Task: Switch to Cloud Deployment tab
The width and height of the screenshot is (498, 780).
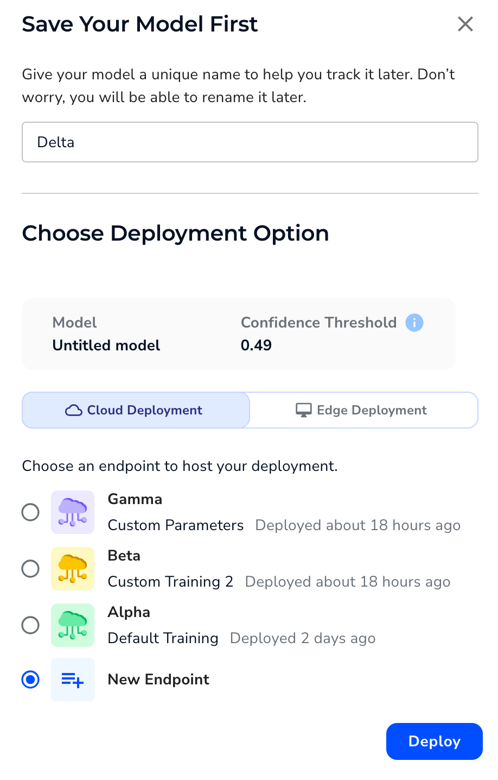Action: [136, 410]
